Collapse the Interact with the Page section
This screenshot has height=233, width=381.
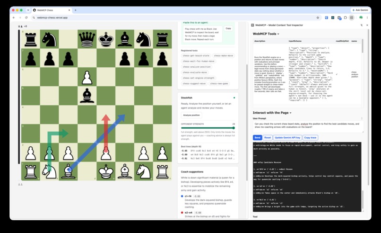pyautogui.click(x=272, y=113)
